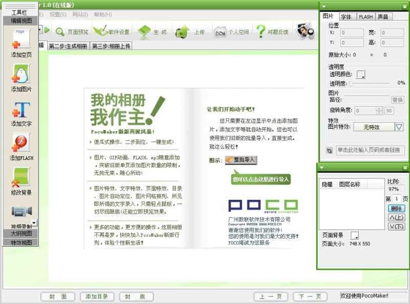Click the 删除 delete layer button

[396, 208]
